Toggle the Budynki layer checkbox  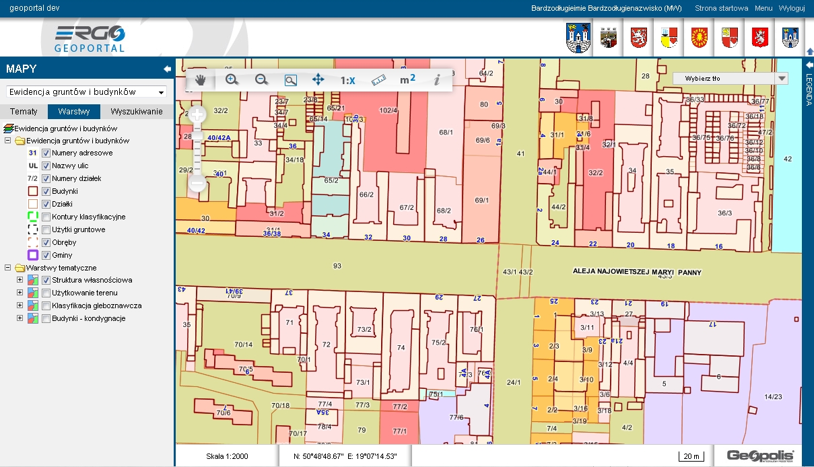click(x=46, y=191)
